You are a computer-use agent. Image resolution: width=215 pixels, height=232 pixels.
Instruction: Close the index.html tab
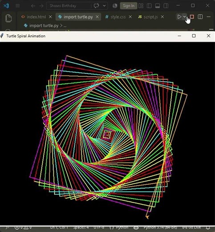pos(50,17)
